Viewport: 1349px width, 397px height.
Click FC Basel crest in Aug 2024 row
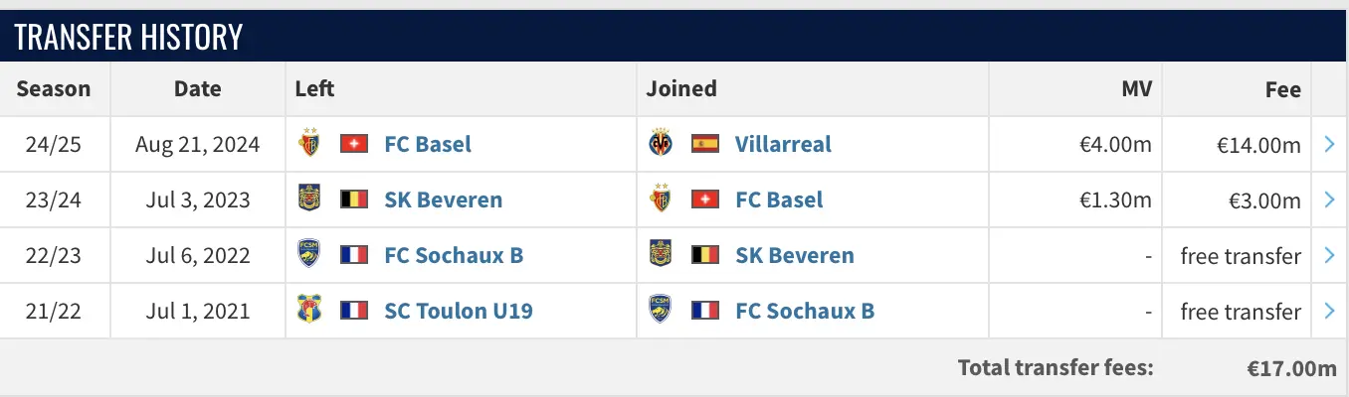(309, 144)
